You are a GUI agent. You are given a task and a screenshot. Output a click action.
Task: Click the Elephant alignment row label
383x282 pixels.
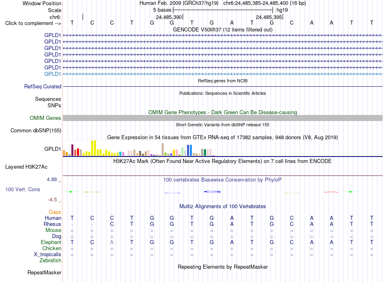pyautogui.click(x=51, y=242)
